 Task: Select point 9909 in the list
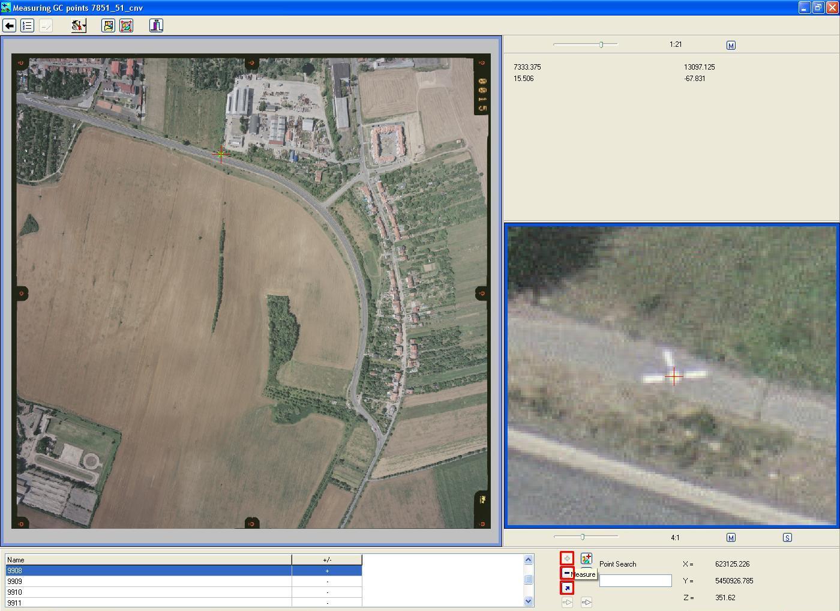[184, 582]
